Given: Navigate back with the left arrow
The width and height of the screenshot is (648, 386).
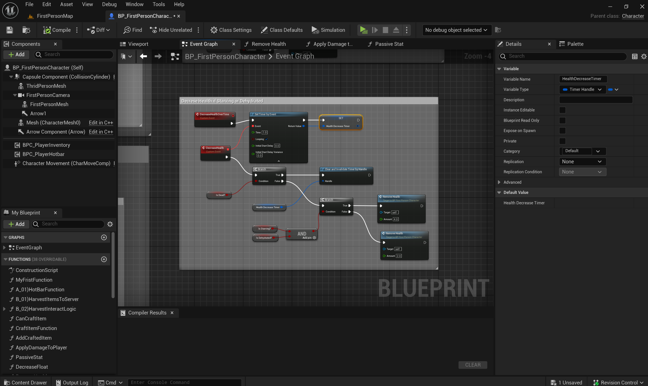Looking at the screenshot, I should tap(143, 56).
